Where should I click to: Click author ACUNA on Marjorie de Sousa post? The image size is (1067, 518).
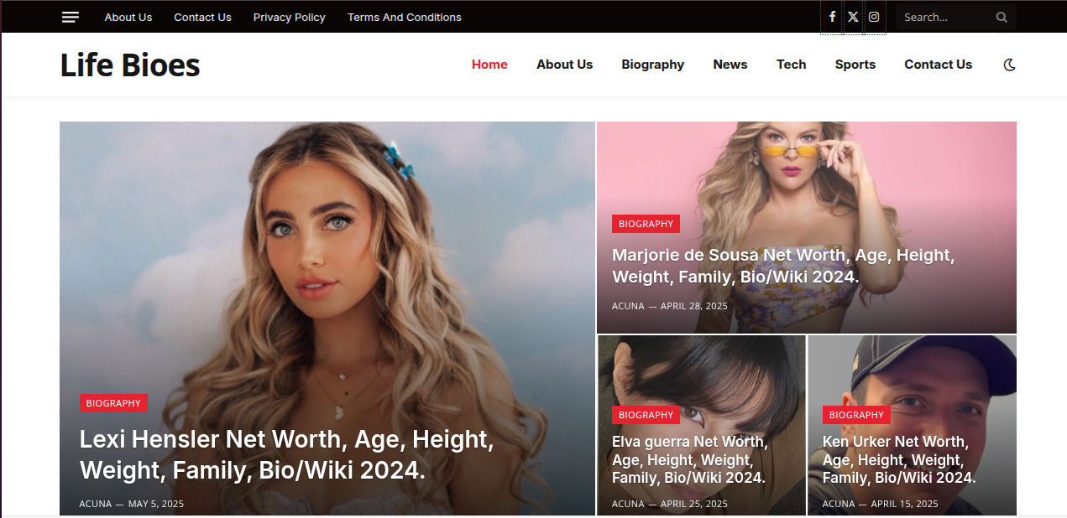tap(628, 306)
